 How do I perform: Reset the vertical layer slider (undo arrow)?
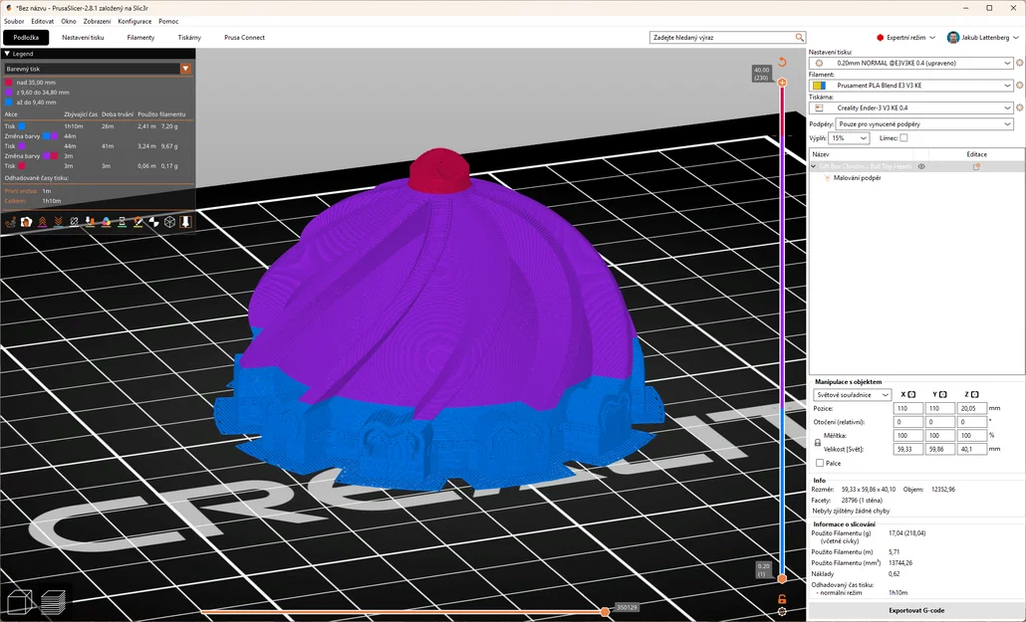click(x=782, y=62)
